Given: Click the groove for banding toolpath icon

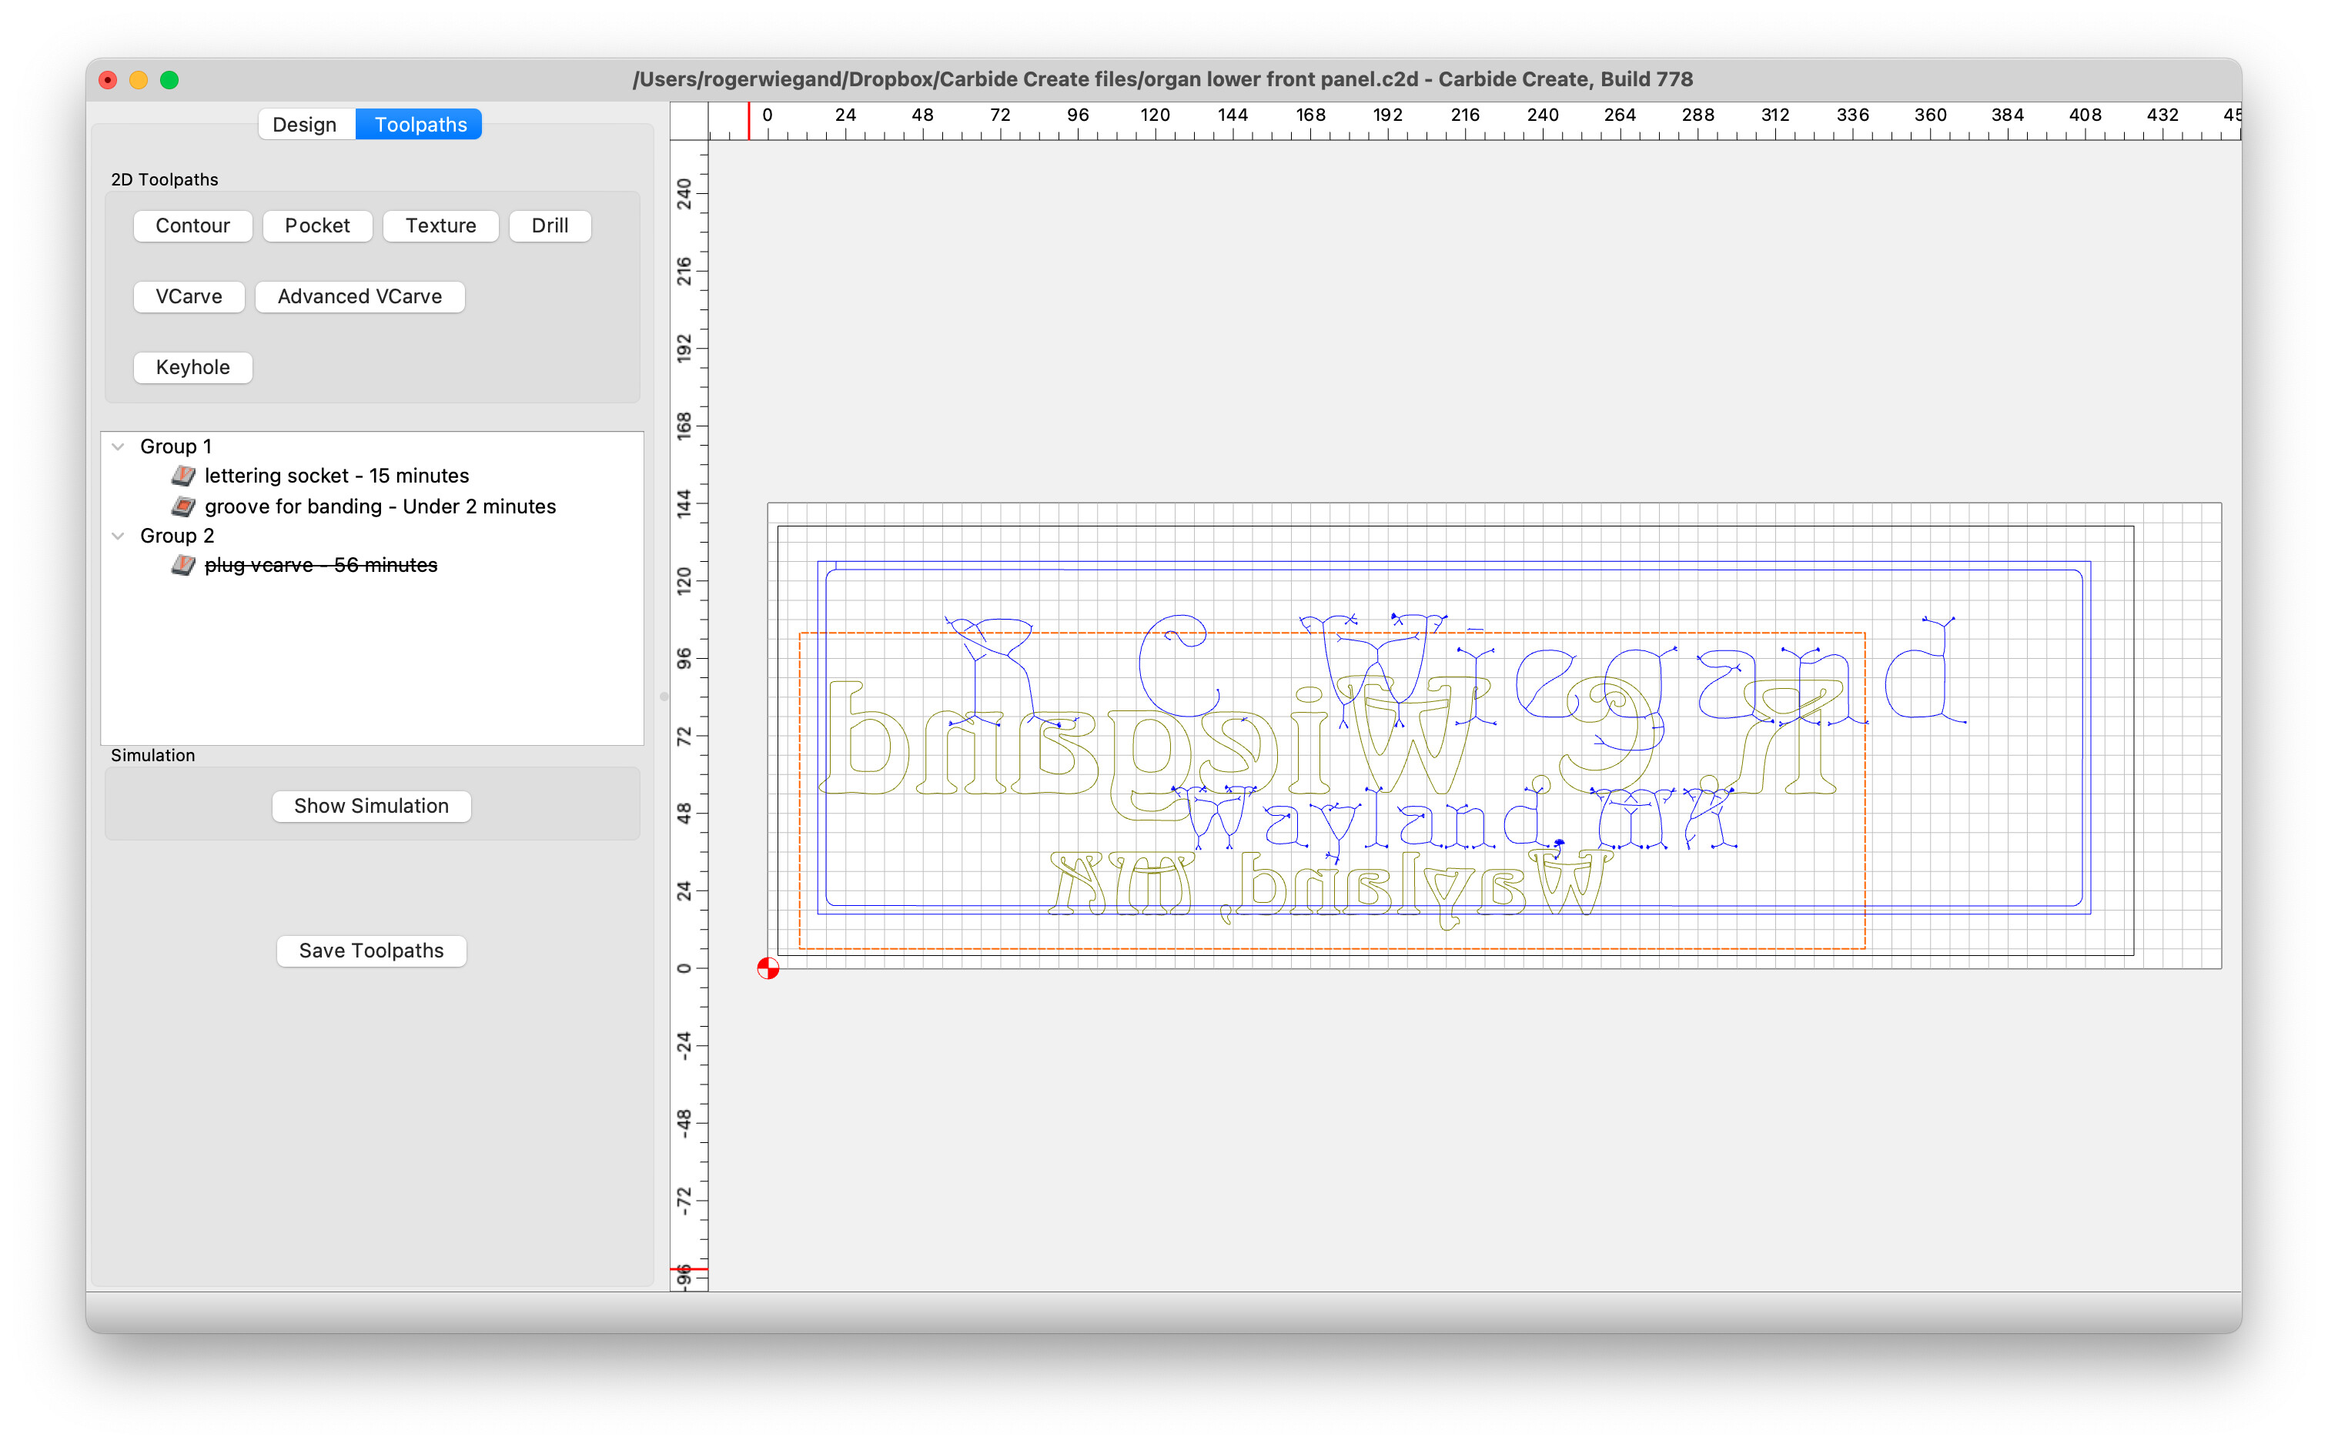Looking at the screenshot, I should point(182,506).
